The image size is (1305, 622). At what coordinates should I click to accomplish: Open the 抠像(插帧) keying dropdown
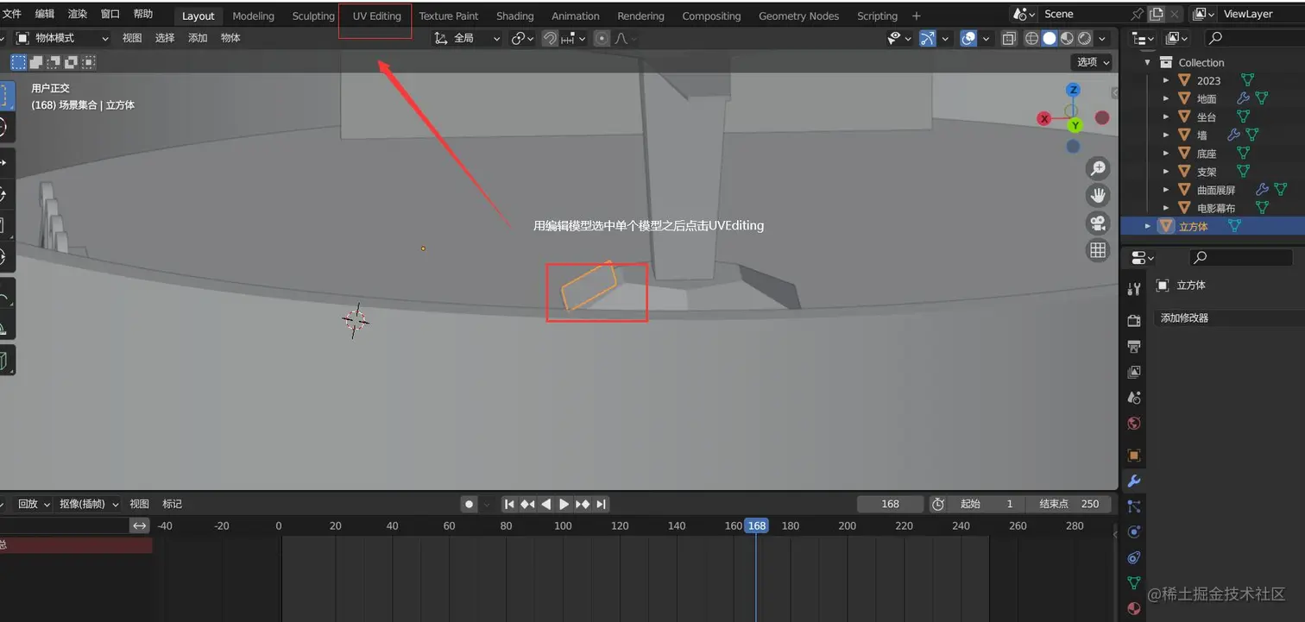(89, 504)
